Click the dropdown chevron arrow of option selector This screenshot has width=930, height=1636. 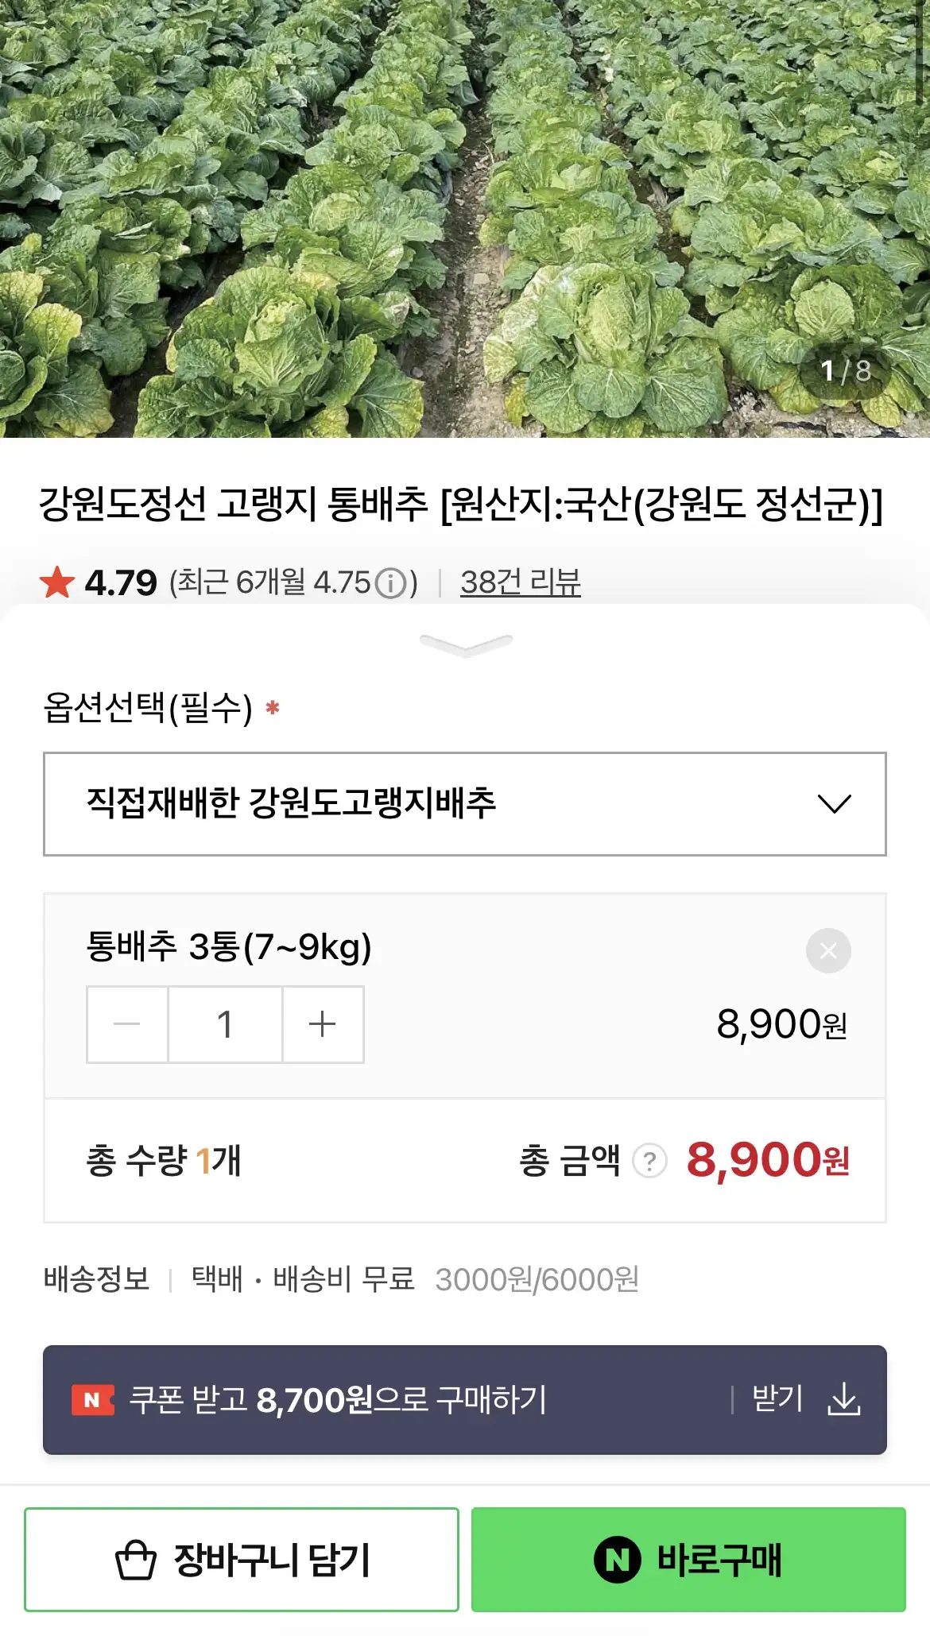pos(834,803)
